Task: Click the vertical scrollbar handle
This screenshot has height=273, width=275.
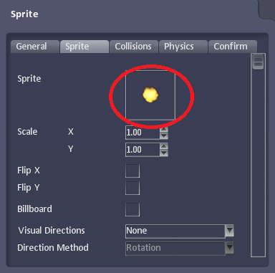Action: (x=258, y=62)
